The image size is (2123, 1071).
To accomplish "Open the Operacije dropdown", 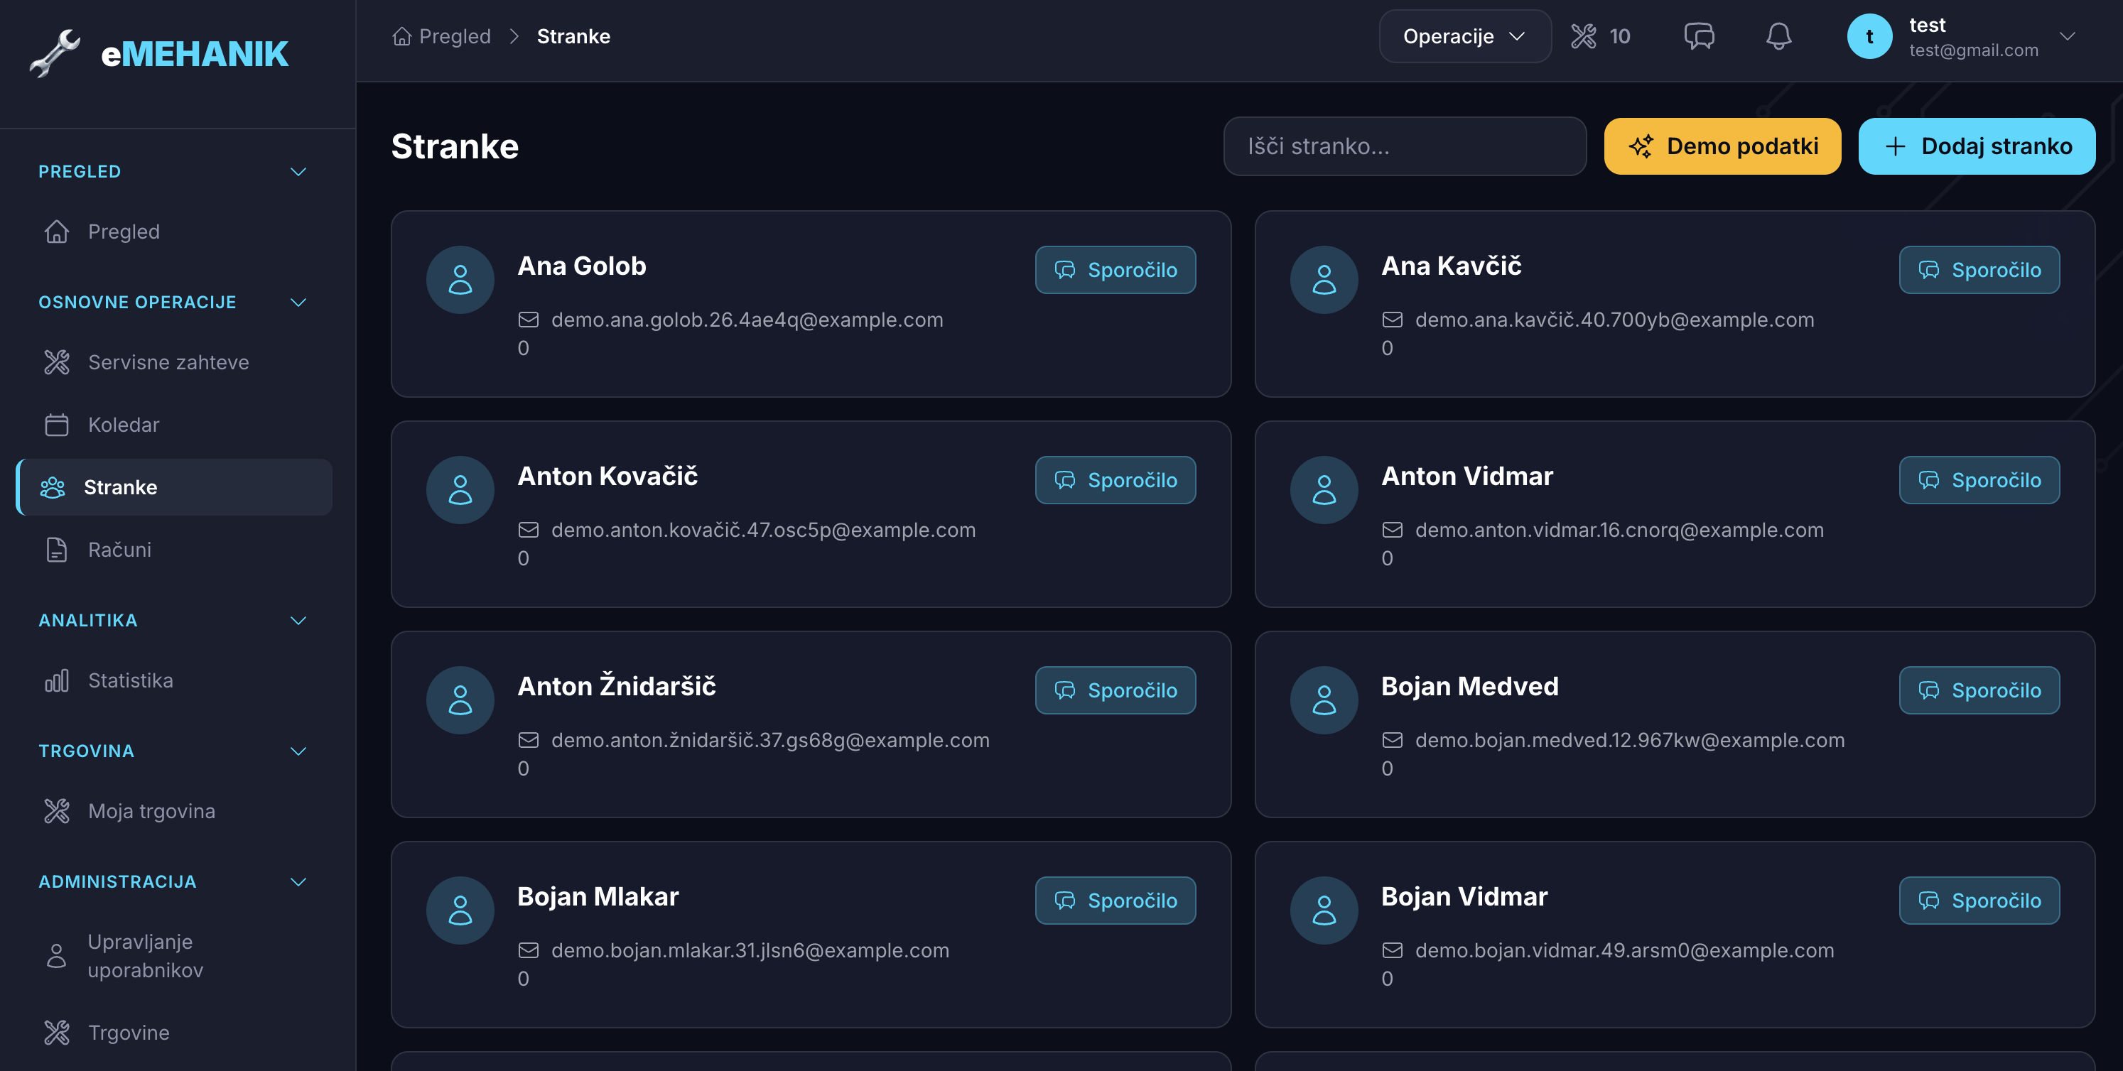I will 1464,36.
